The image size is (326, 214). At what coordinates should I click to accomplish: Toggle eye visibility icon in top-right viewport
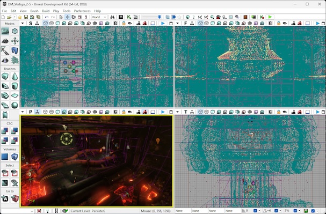pyautogui.click(x=285, y=23)
